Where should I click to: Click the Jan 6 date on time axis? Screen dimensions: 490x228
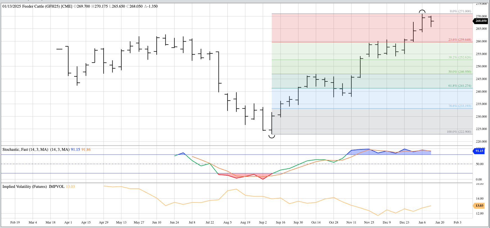422,222
